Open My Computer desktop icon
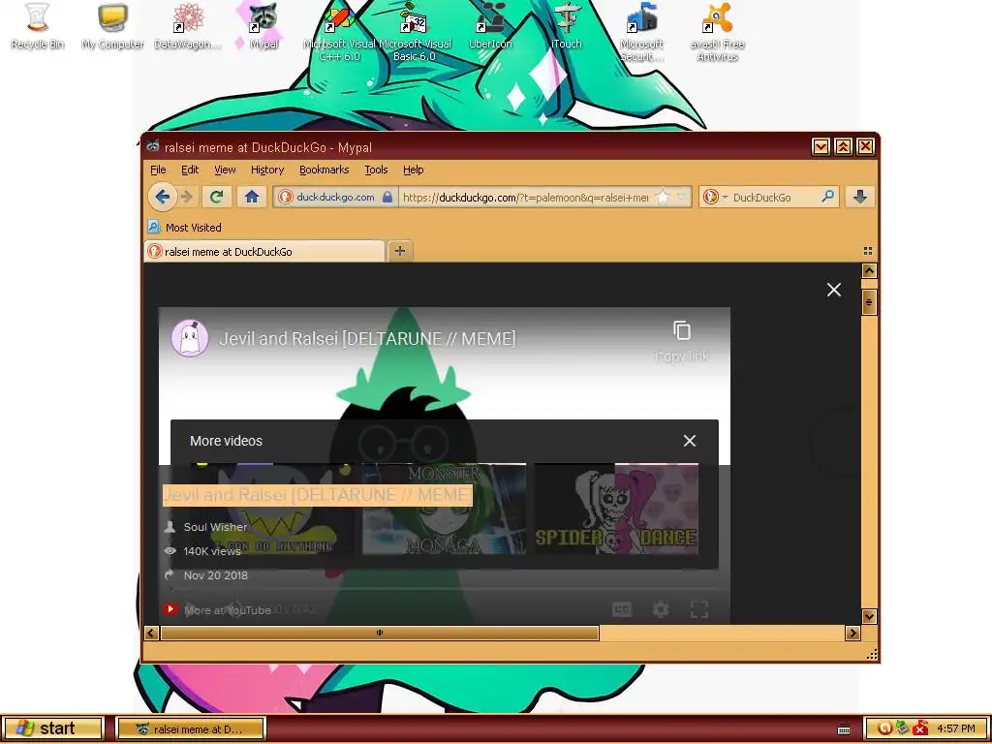The width and height of the screenshot is (992, 744). coord(112,26)
